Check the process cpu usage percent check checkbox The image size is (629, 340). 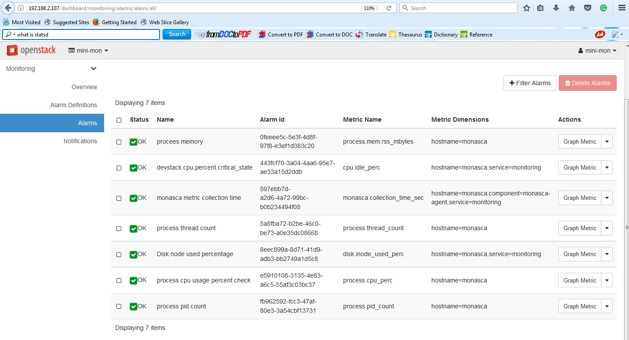click(119, 280)
